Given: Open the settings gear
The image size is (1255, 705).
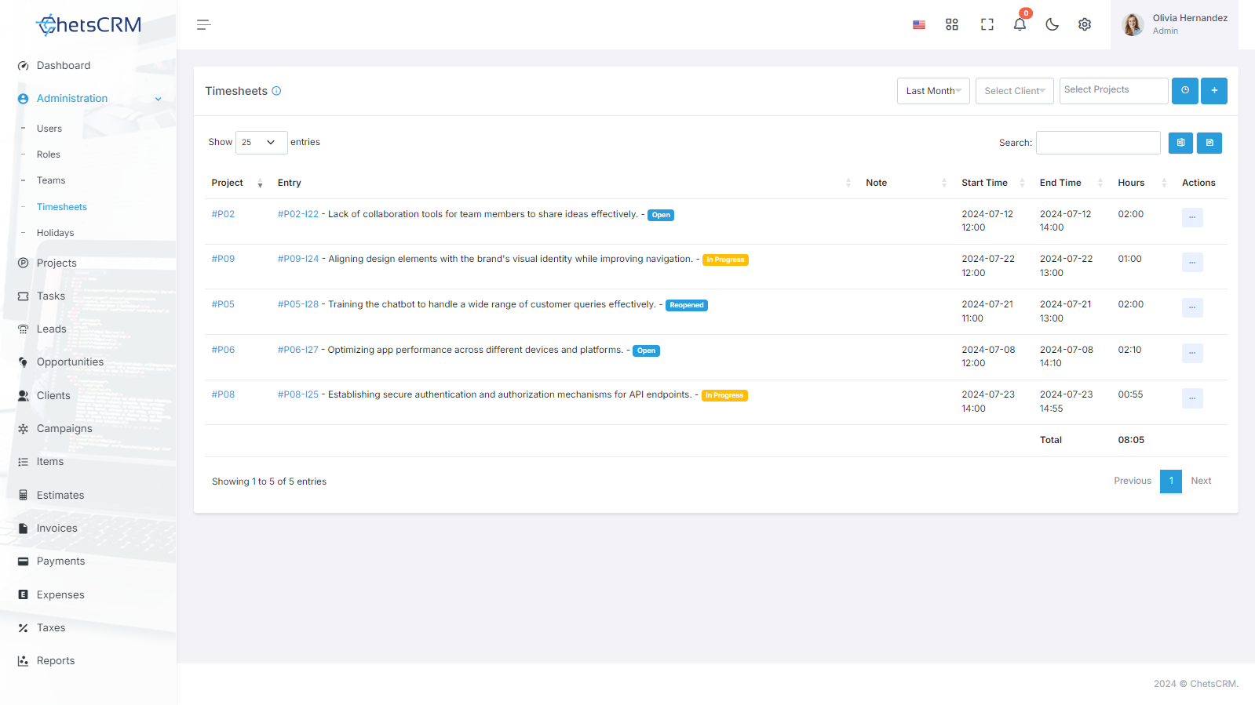Looking at the screenshot, I should point(1085,25).
